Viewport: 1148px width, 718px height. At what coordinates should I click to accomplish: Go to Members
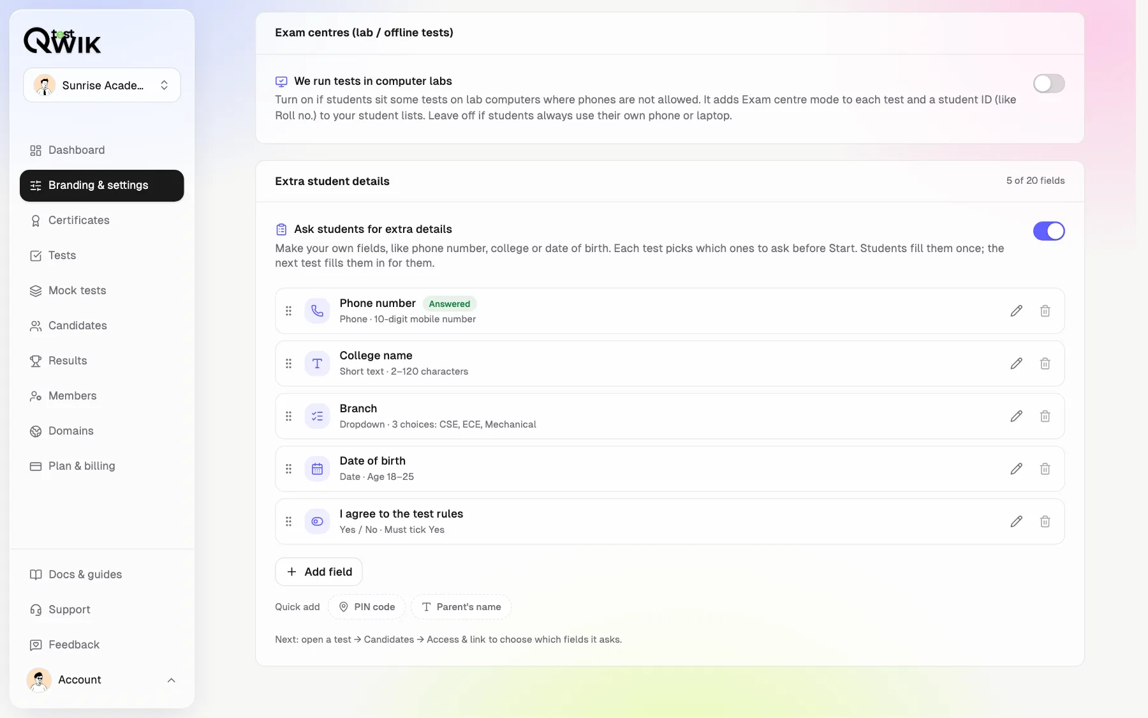[x=102, y=396]
